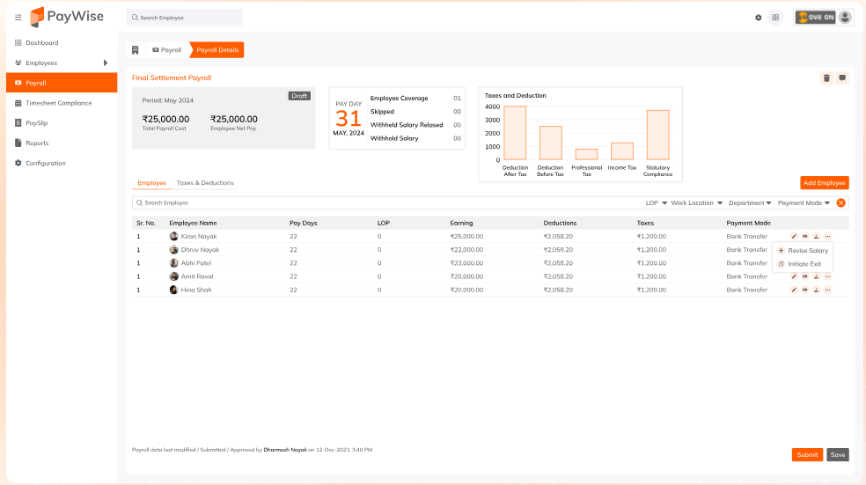
Task: Open more options for Kiran Nayak
Action: pyautogui.click(x=827, y=237)
